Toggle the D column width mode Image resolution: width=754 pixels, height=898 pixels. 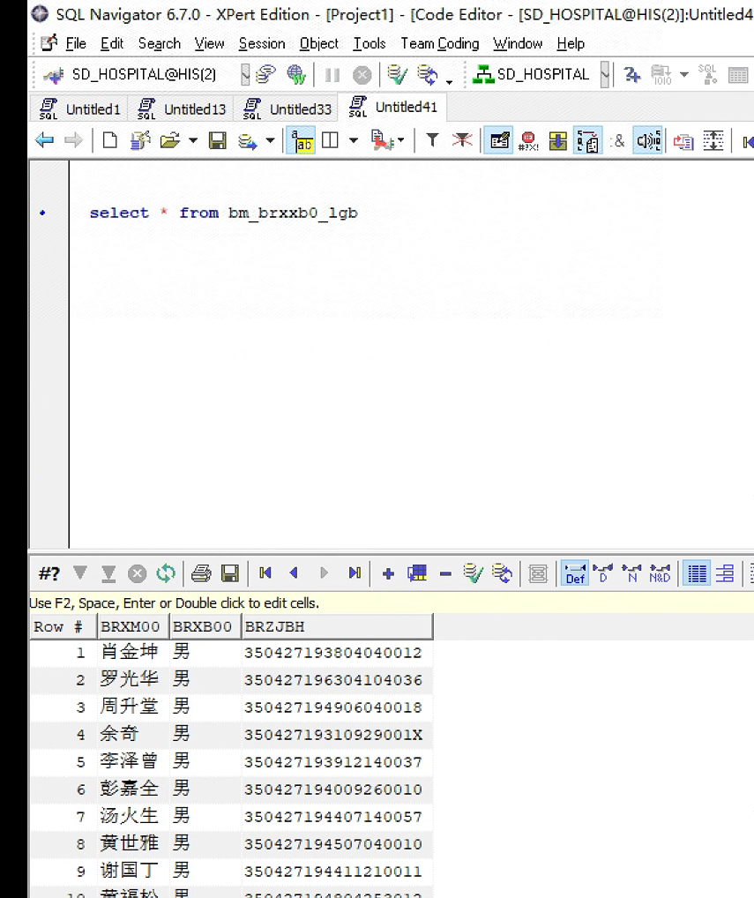(603, 573)
